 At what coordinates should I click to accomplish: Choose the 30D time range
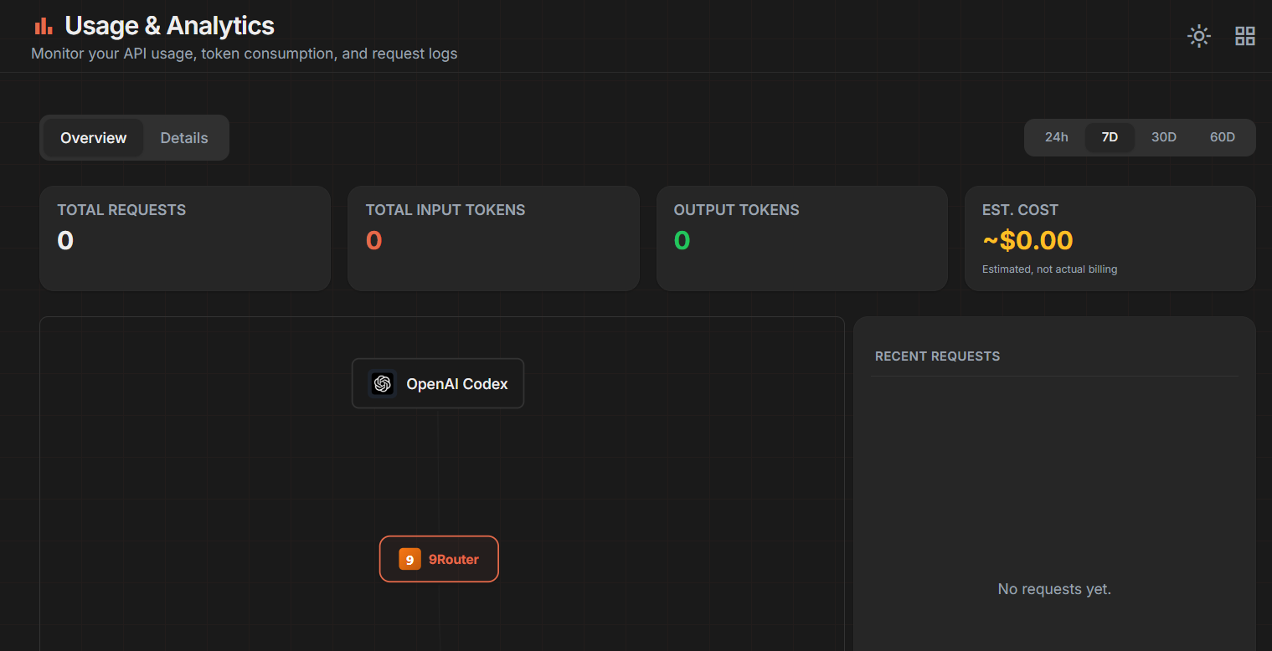click(1164, 137)
